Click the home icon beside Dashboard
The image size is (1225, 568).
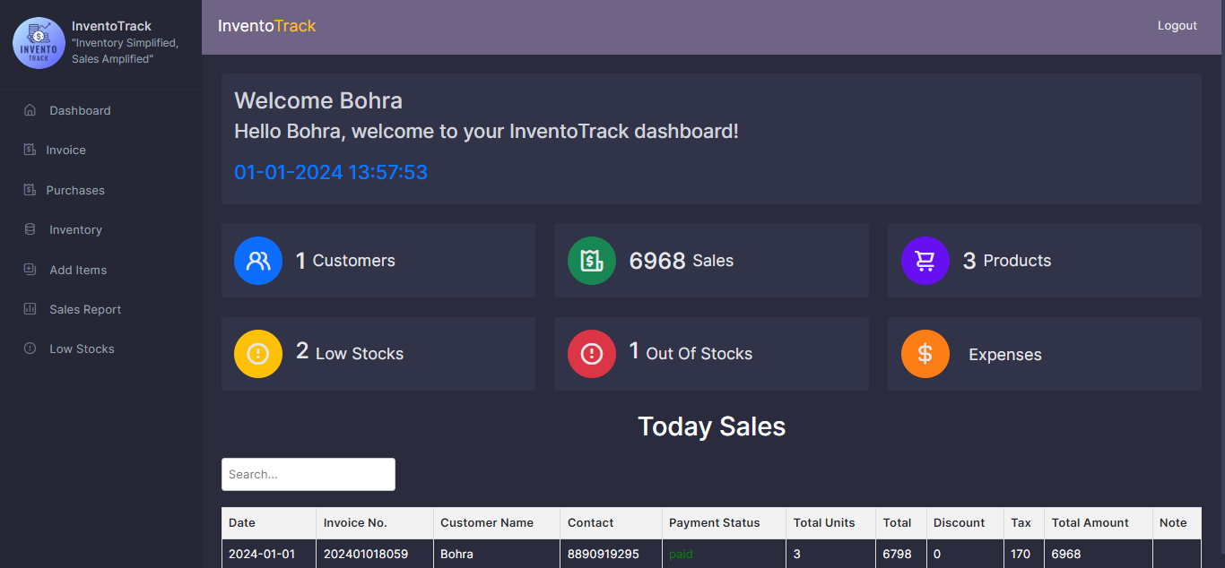point(30,110)
